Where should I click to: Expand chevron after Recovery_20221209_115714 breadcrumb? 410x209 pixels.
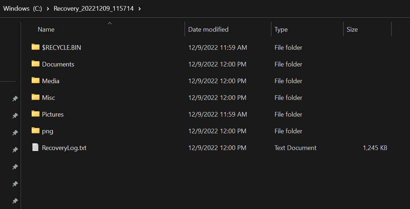[x=140, y=9]
